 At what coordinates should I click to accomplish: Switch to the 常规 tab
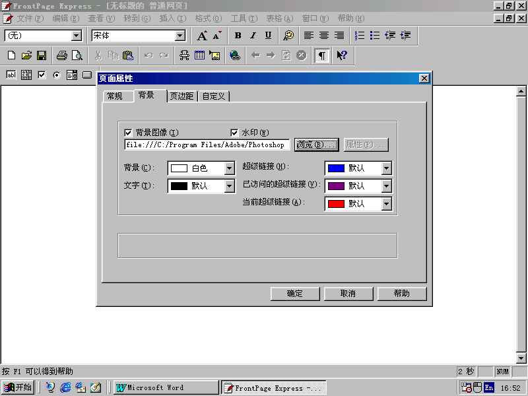point(114,96)
